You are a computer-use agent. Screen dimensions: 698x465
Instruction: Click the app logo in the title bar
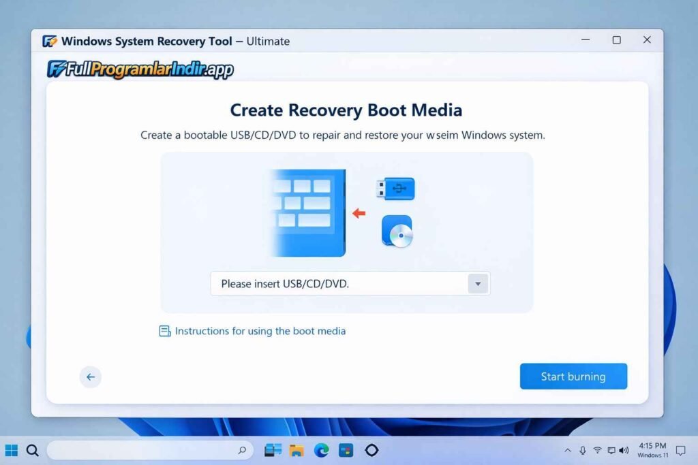[x=50, y=41]
